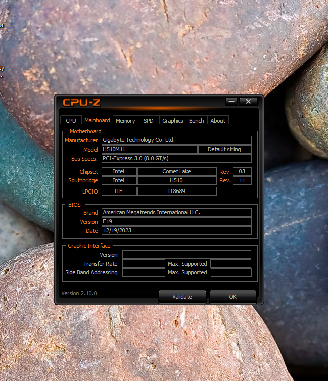328x381 pixels.
Task: Click the Graphic Interface Version field
Action: (x=186, y=254)
